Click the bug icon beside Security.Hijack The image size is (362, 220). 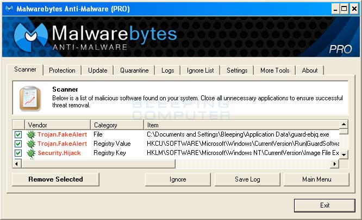coord(32,153)
